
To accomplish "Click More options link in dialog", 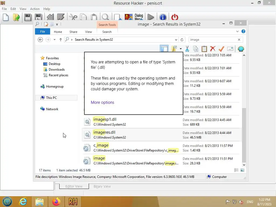I will coord(102,102).
